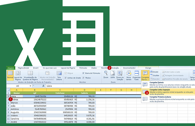The image size is (195, 126).
Task: Switch to Tela Inteira mode
Action: [59, 76]
